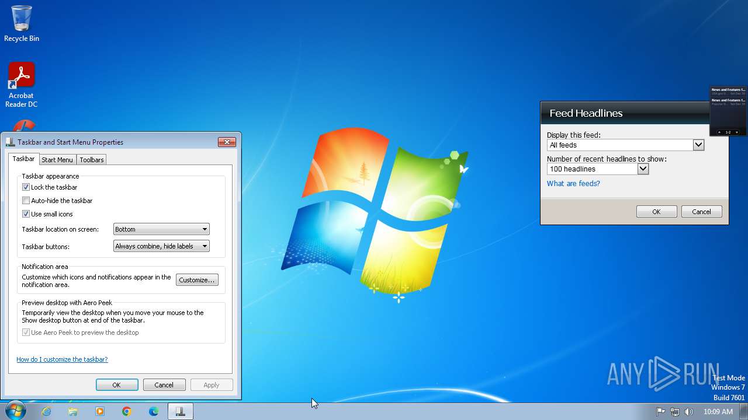748x420 pixels.
Task: Click Apply in Taskbar Properties dialog
Action: point(212,385)
